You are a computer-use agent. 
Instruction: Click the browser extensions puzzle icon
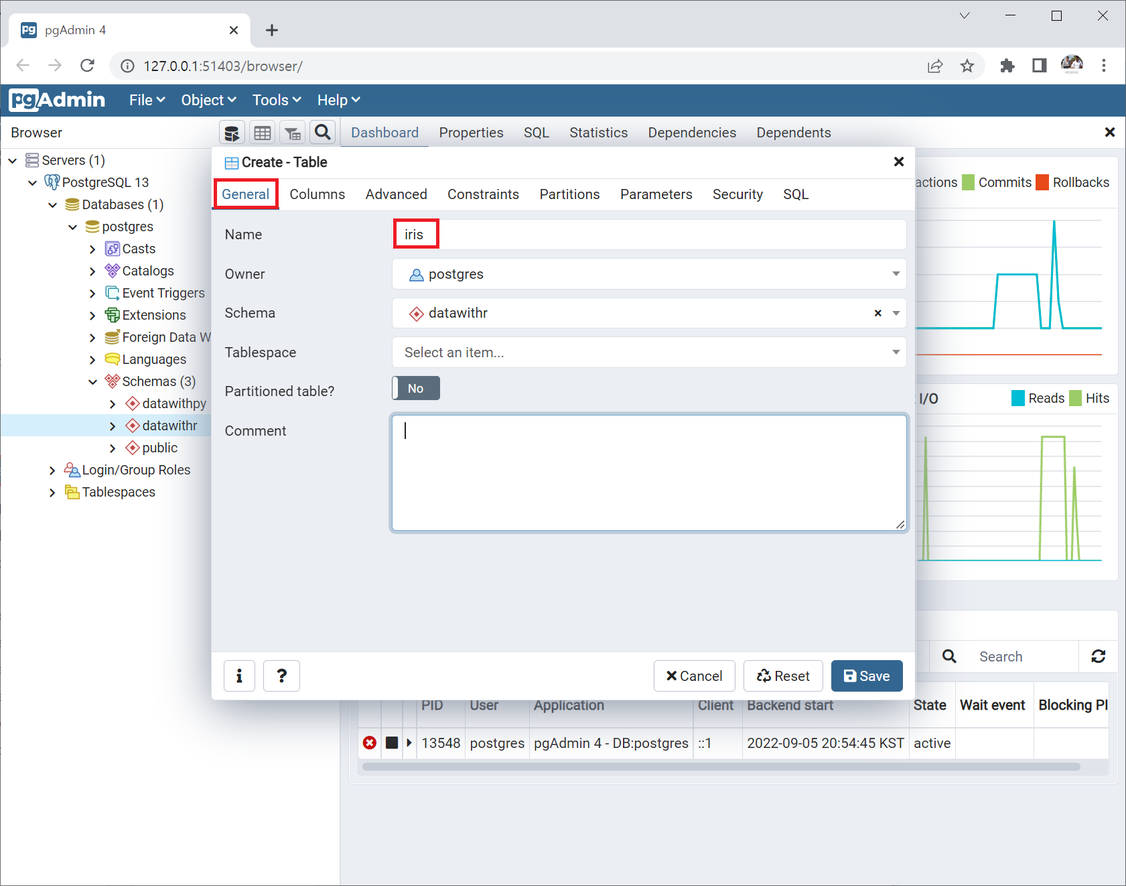pos(1007,66)
